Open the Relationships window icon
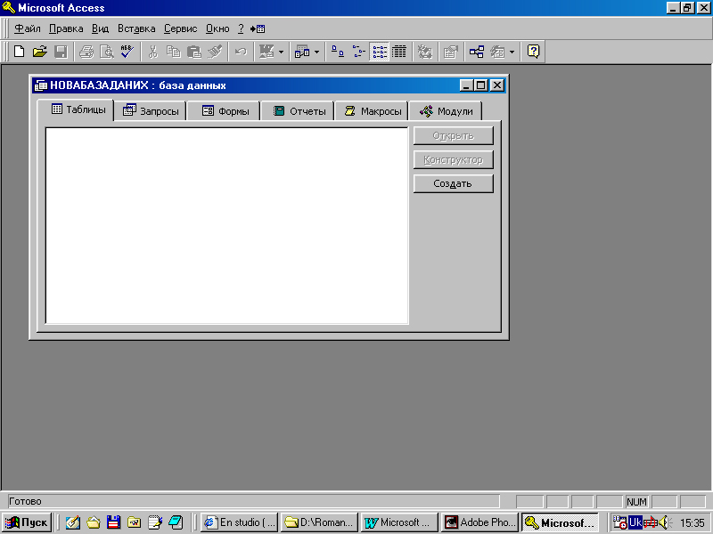 click(x=476, y=52)
